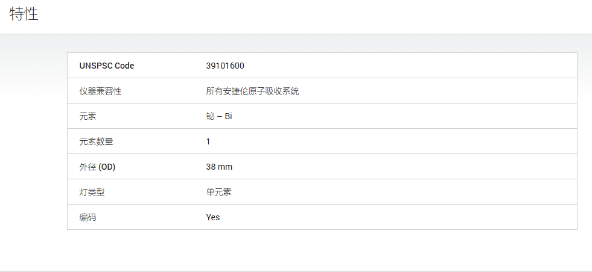Select the 编码 row label
The width and height of the screenshot is (592, 272).
[x=88, y=217]
